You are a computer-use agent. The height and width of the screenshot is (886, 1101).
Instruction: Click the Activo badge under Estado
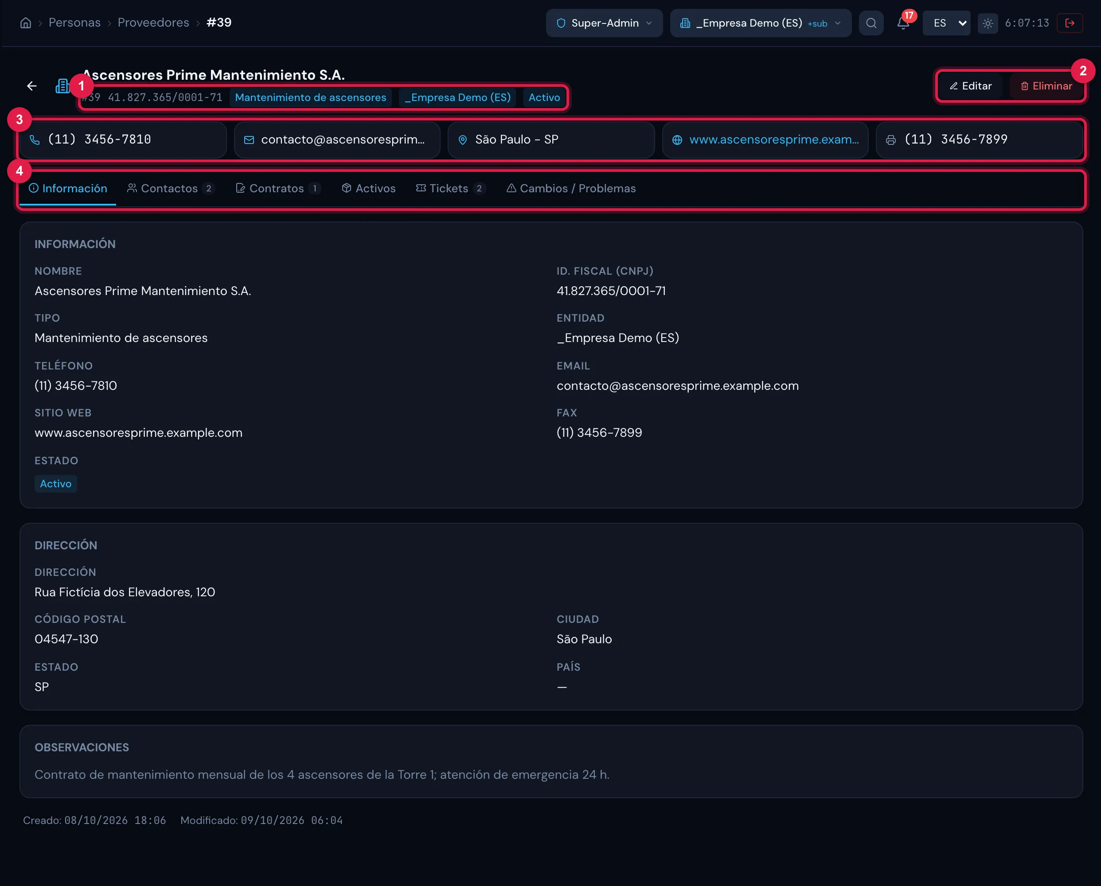point(56,483)
